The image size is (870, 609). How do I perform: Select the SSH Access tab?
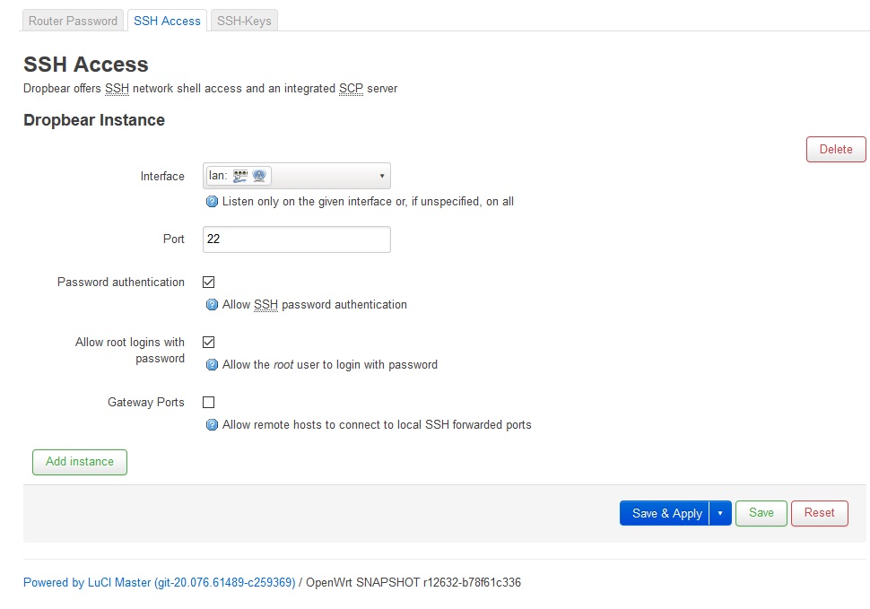167,21
